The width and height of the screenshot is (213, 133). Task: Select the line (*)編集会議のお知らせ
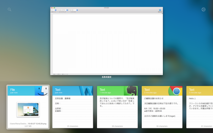pos(154,98)
